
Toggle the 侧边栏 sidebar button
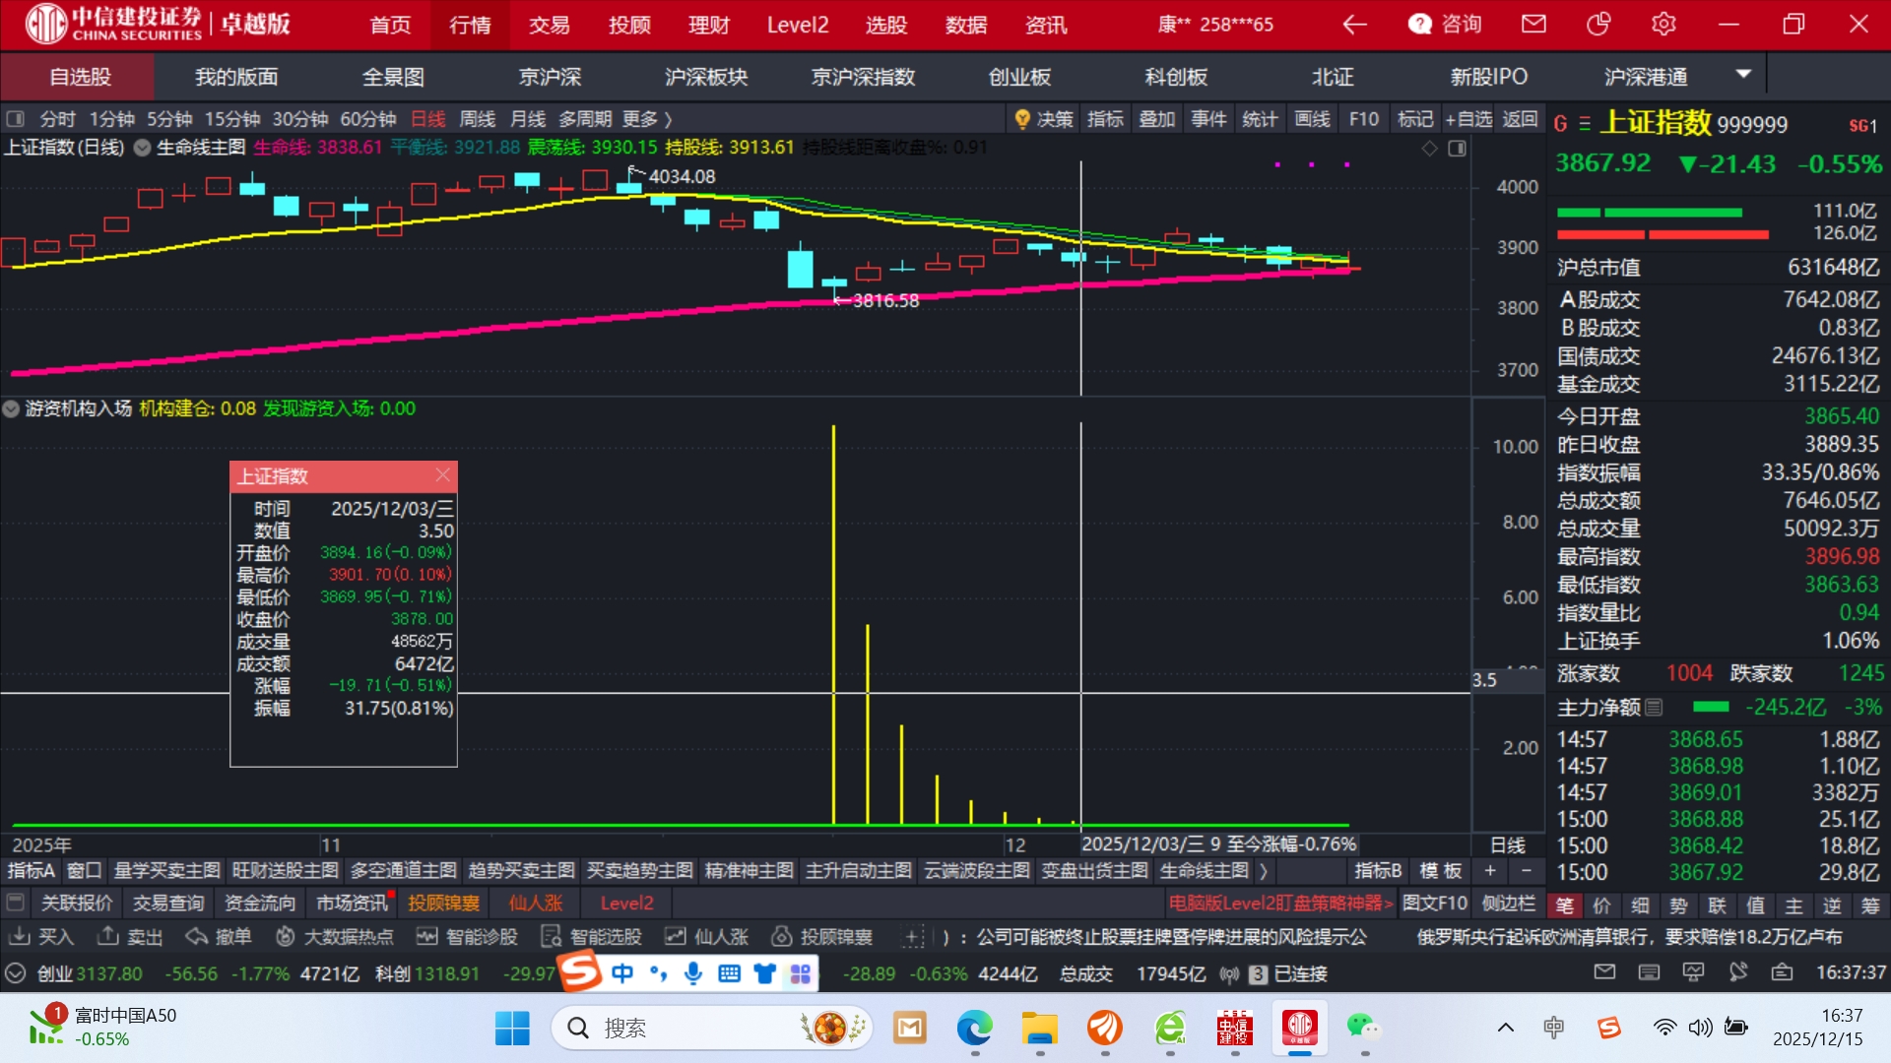(1508, 903)
